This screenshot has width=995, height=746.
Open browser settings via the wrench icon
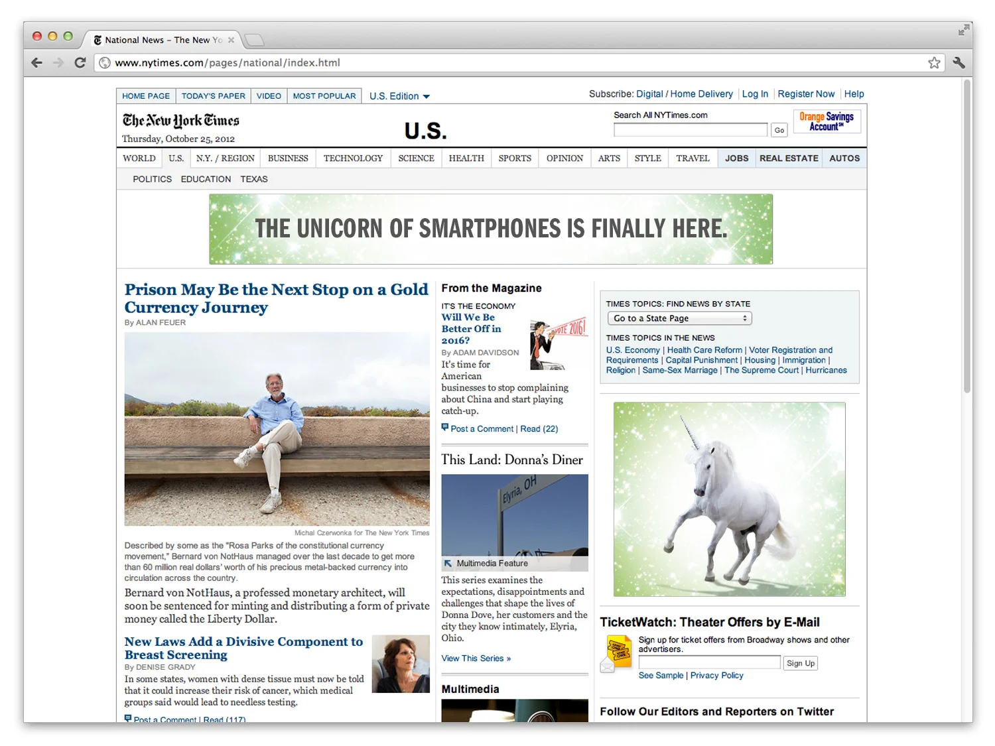(959, 62)
